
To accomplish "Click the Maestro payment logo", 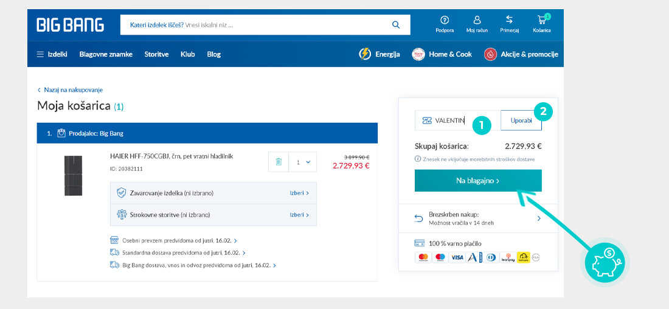I will tap(440, 257).
